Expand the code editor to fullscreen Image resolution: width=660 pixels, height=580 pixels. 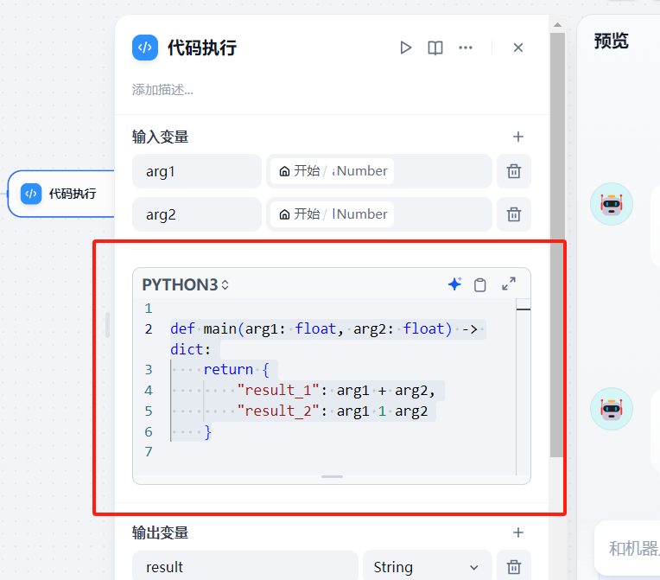click(509, 284)
